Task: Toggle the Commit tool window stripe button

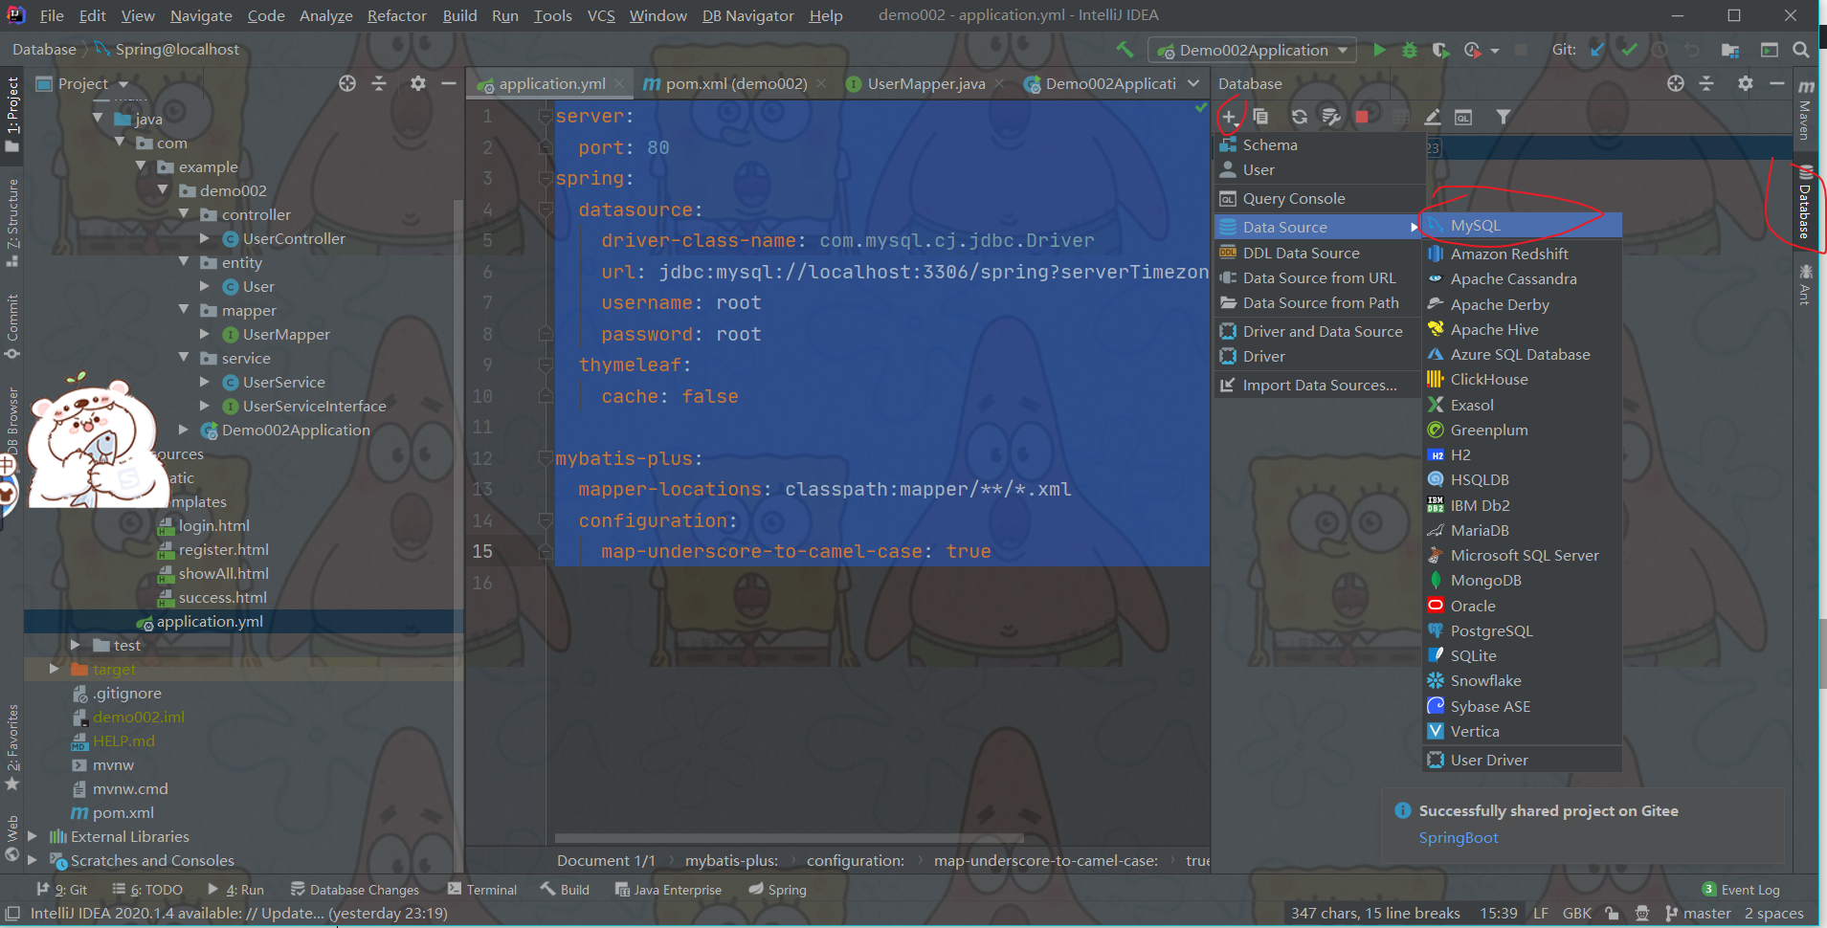Action: point(12,326)
